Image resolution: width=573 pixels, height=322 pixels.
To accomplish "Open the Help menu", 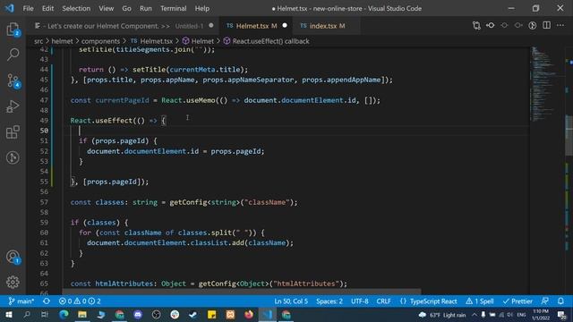I will point(202,8).
